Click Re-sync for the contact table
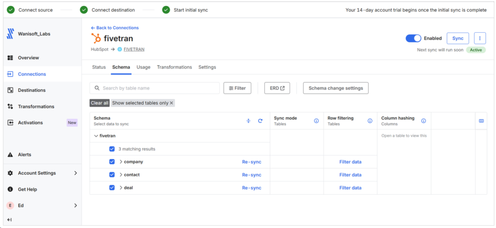This screenshot has height=228, width=496. [x=252, y=175]
